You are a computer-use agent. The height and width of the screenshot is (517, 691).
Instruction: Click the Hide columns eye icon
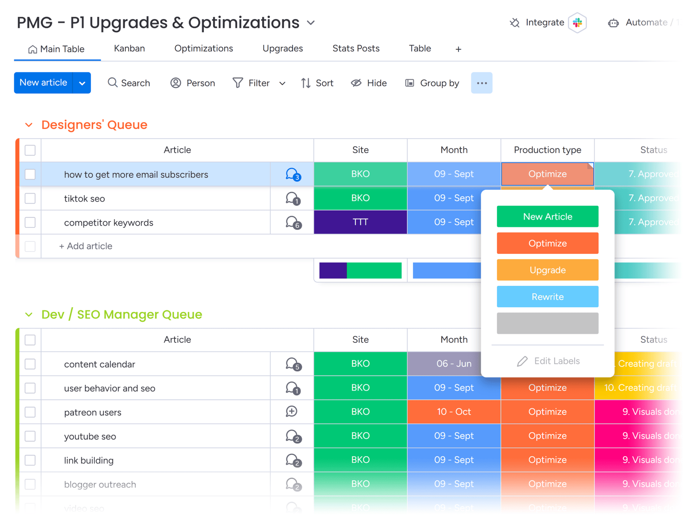coord(356,83)
